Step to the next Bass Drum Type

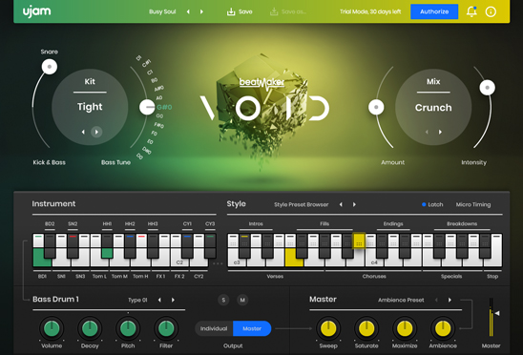point(173,300)
